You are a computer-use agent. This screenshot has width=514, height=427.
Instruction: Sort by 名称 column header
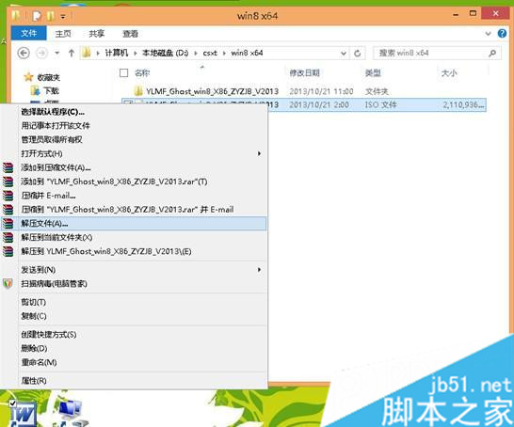[142, 72]
